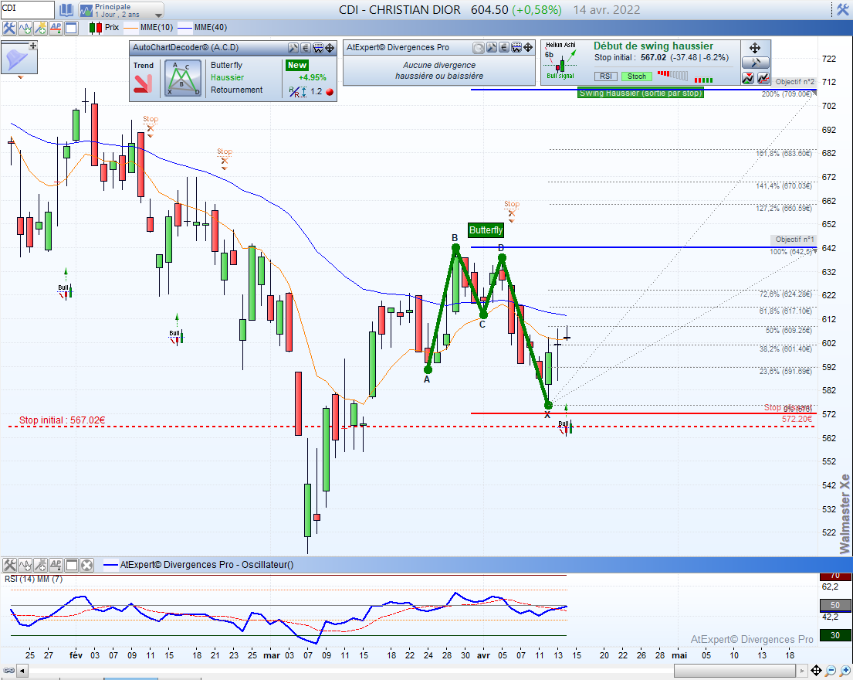Expand the alert bell panel plus icon

click(32, 46)
